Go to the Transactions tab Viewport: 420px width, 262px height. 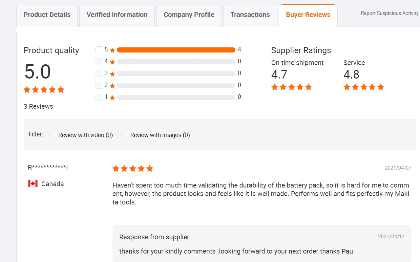250,15
